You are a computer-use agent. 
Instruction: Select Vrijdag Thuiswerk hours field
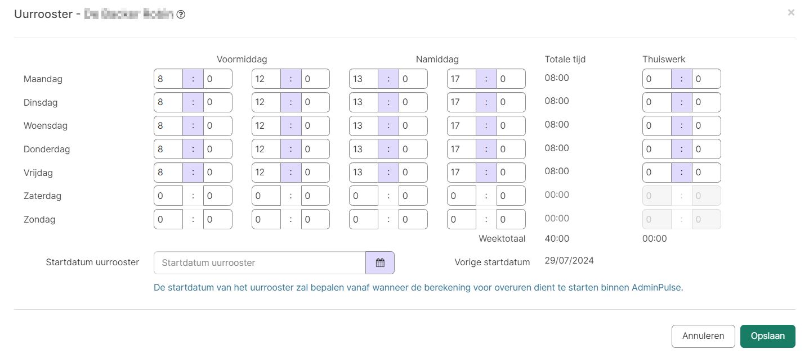657,173
